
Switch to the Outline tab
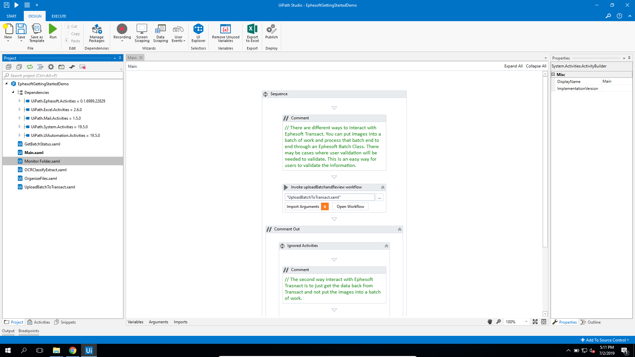point(591,322)
